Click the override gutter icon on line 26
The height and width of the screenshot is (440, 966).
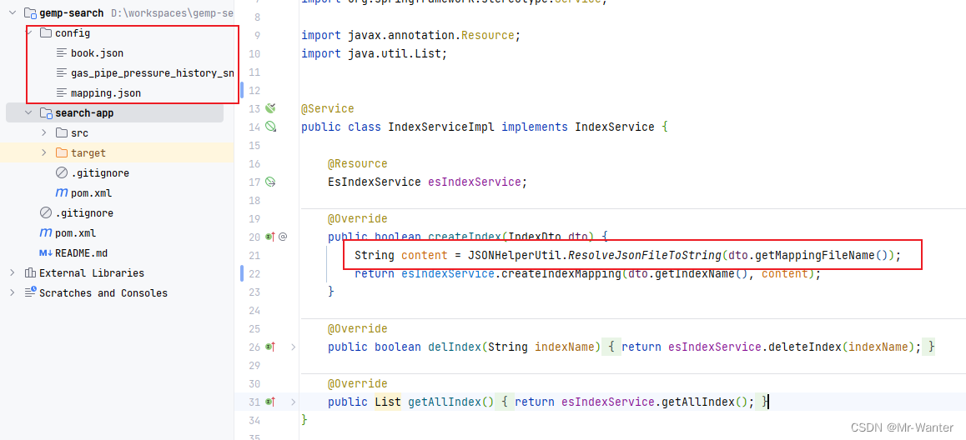coord(269,347)
